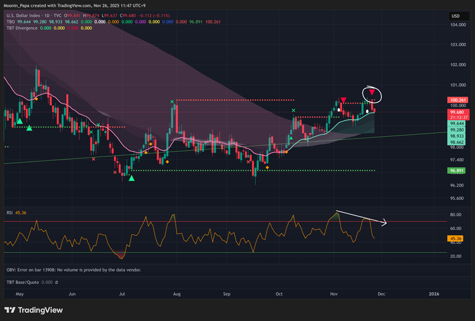The width and height of the screenshot is (475, 321).
Task: Select the TBT Divergence indicator label
Action: point(22,28)
